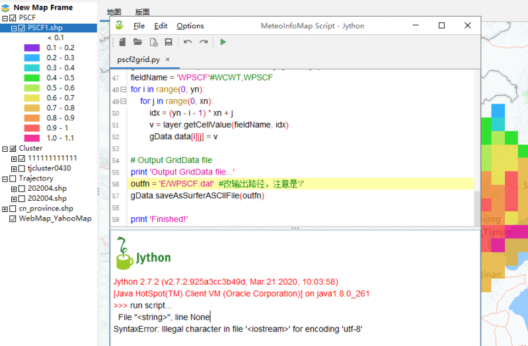Screen dimensions: 528x346
Task: Click the Open File folder icon
Action: [137, 42]
